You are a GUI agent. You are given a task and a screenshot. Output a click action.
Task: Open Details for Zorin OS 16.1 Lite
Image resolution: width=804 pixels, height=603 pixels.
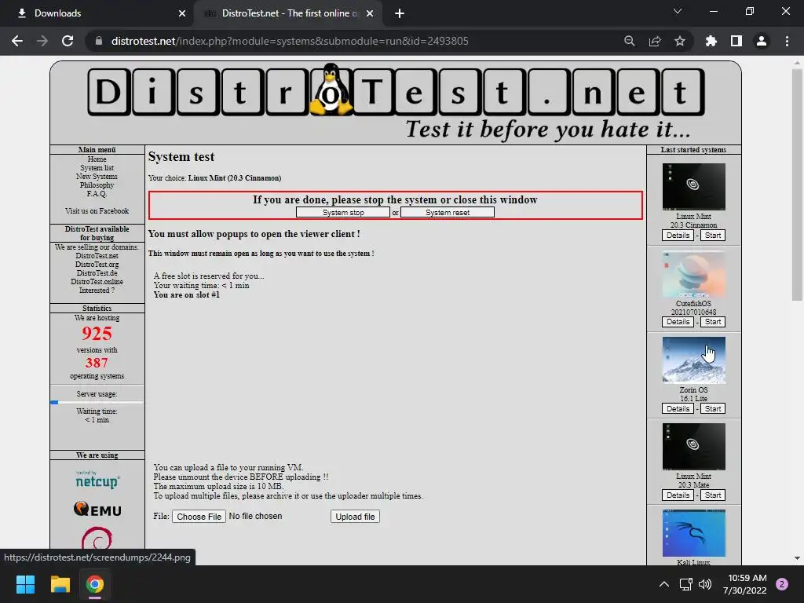pyautogui.click(x=678, y=408)
